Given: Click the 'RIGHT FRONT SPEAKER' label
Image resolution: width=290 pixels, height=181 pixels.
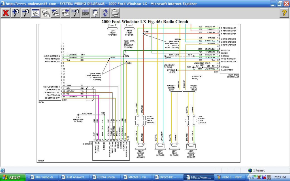Looking at the screenshot, I should tap(129, 33).
